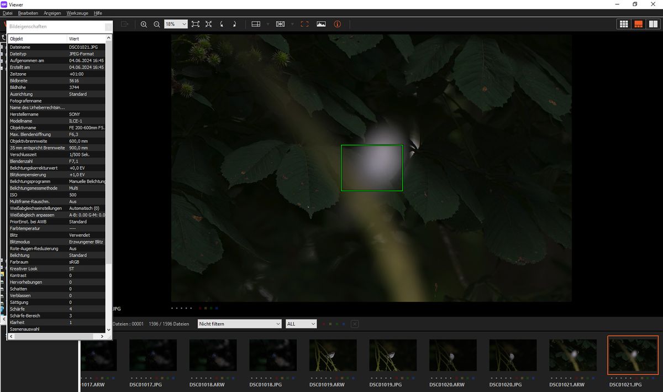Click the zoom in magnifier icon

(144, 24)
